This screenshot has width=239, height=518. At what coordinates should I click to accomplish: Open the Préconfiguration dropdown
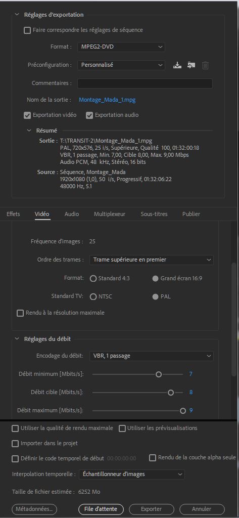pyautogui.click(x=121, y=65)
